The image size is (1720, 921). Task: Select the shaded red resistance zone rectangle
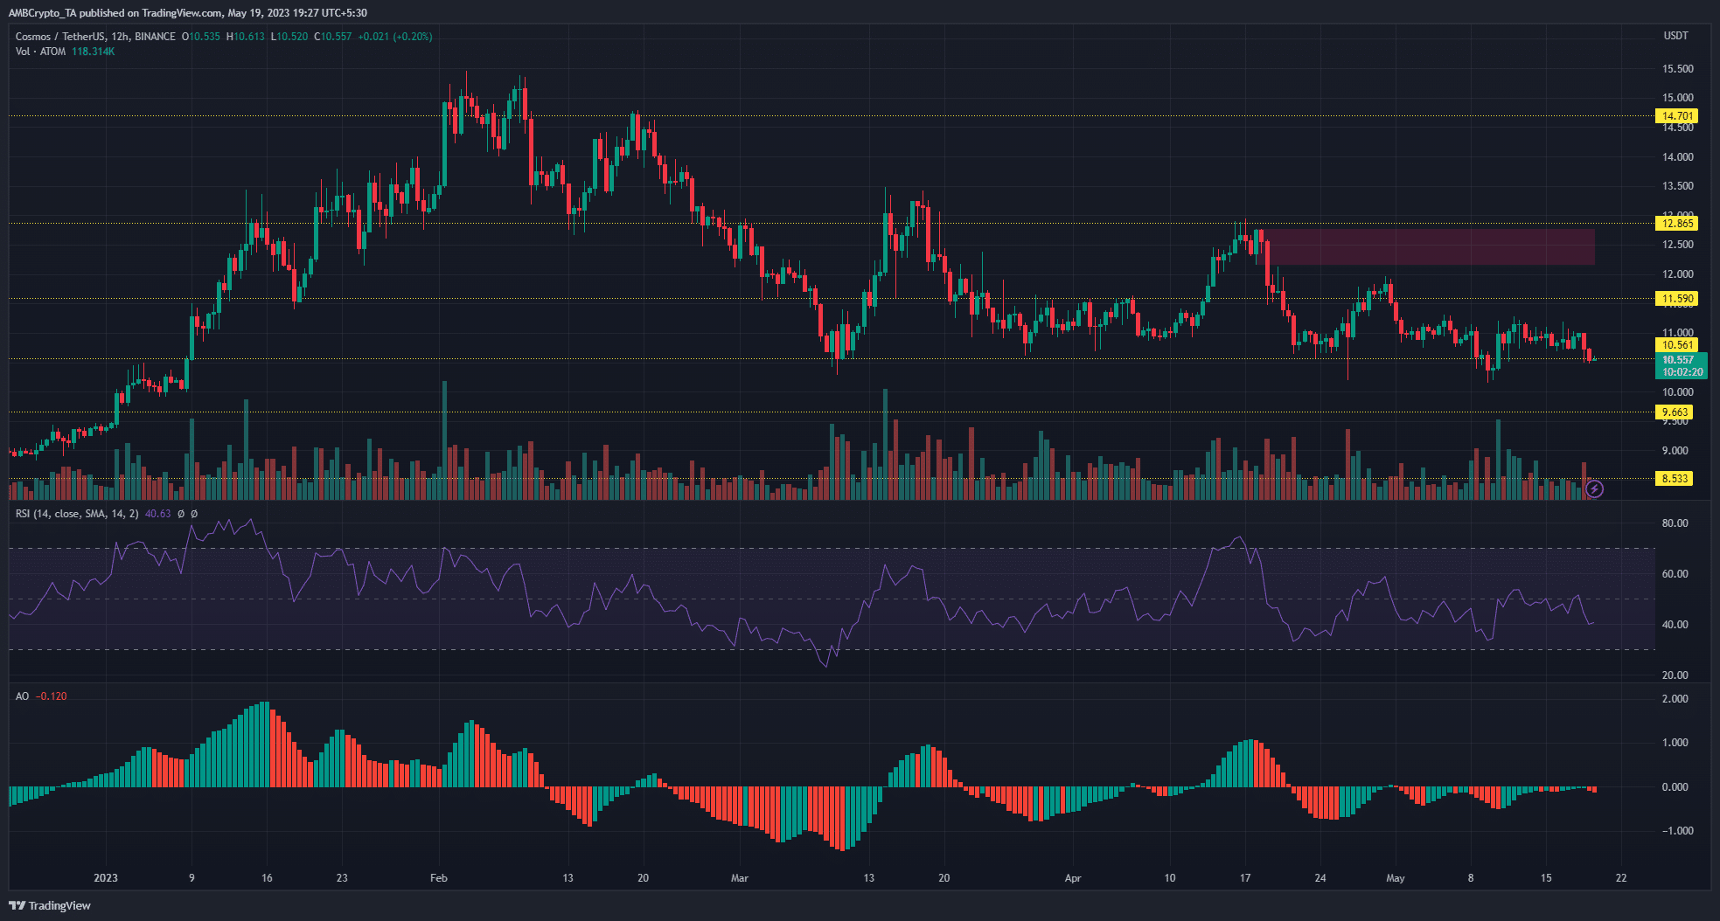(1429, 247)
